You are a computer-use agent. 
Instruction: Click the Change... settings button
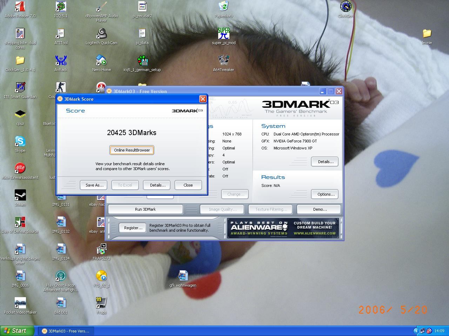[235, 194]
